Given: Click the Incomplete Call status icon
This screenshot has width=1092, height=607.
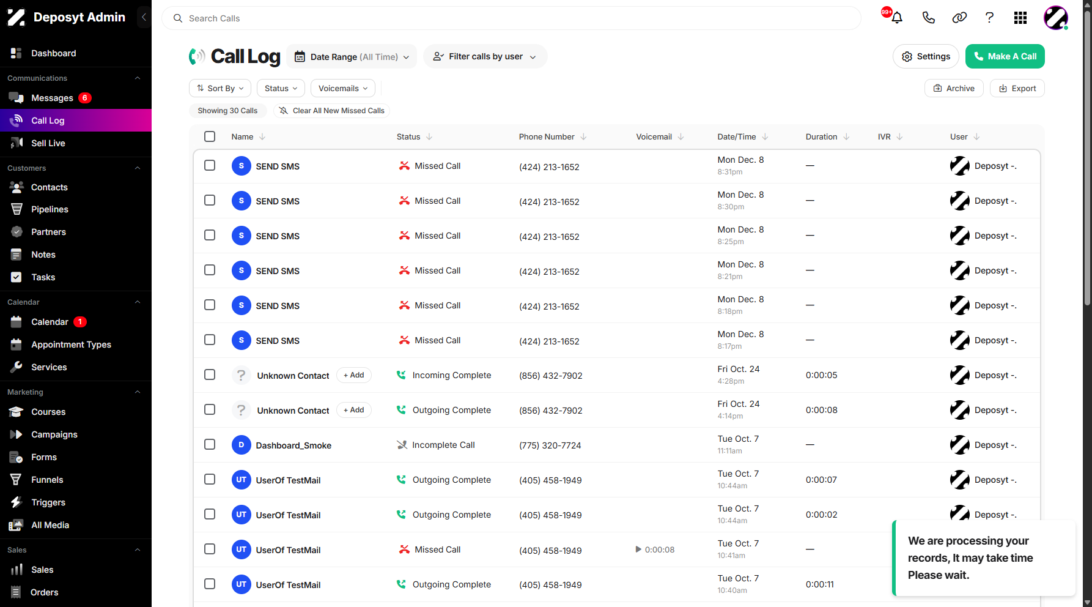Looking at the screenshot, I should pyautogui.click(x=402, y=445).
